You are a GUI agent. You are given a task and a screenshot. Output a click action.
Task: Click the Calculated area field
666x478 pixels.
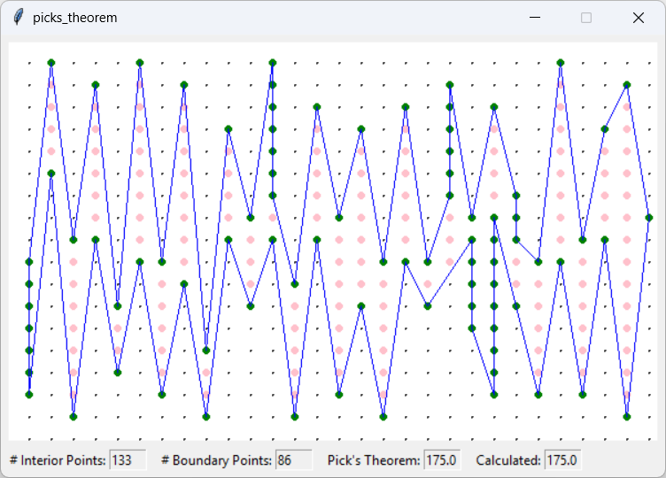(x=562, y=460)
